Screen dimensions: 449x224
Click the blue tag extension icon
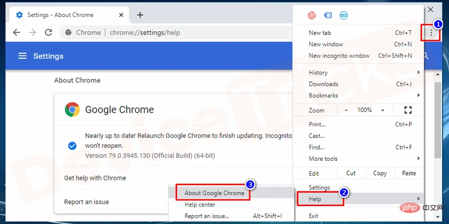[x=328, y=16]
